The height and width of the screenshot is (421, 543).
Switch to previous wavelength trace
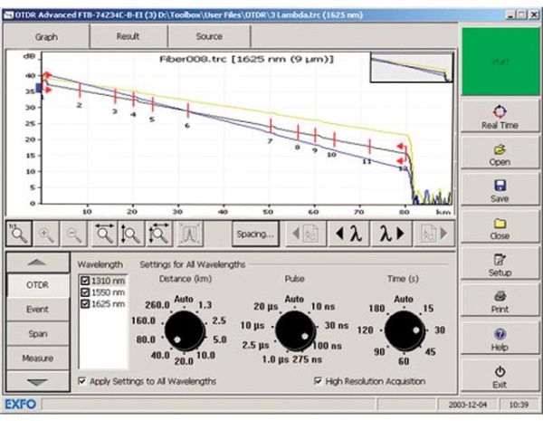coord(347,234)
